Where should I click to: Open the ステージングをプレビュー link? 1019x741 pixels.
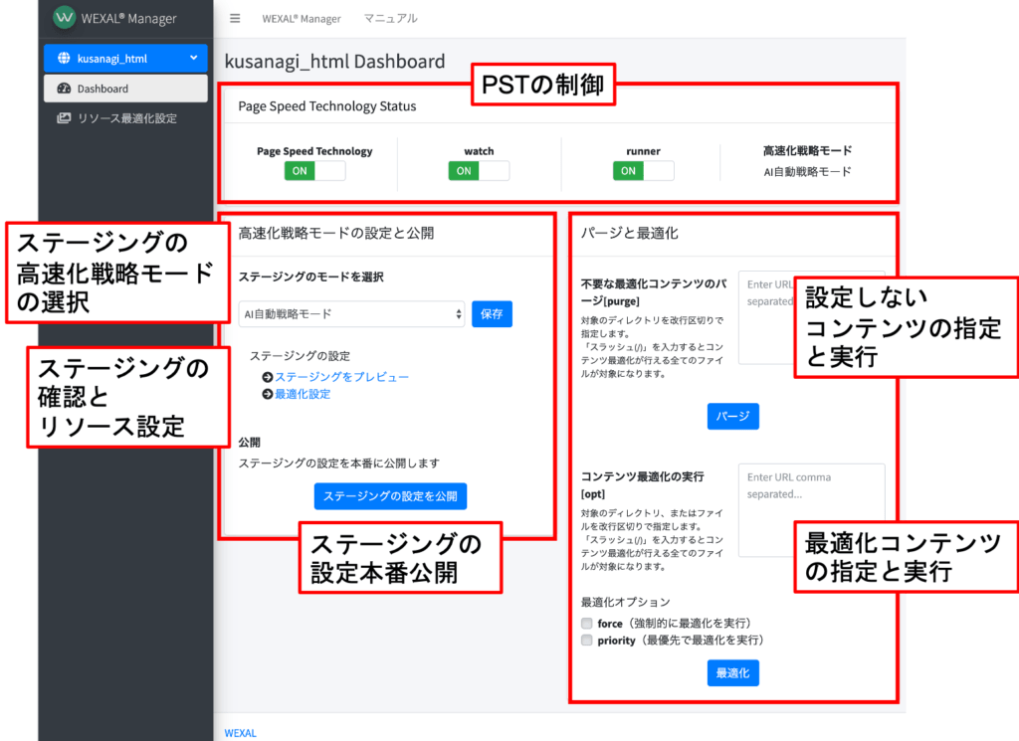pyautogui.click(x=342, y=377)
